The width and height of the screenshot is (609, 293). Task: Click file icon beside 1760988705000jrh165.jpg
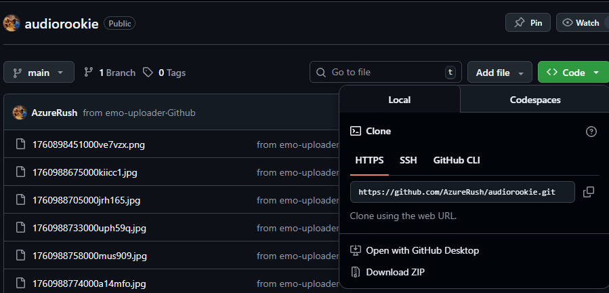[20, 200]
